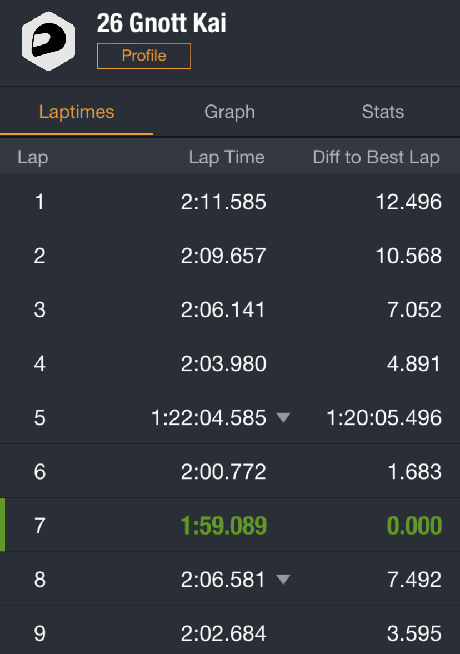Click the green 0.000 diff value
Image resolution: width=460 pixels, height=654 pixels.
[414, 526]
